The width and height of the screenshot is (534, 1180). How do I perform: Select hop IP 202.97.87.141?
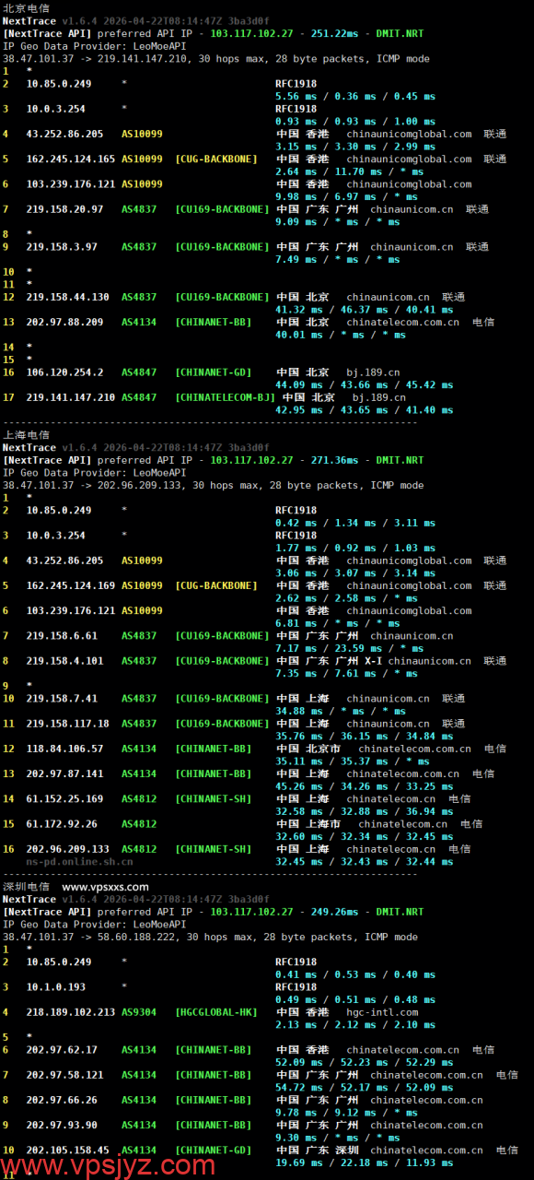(64, 773)
